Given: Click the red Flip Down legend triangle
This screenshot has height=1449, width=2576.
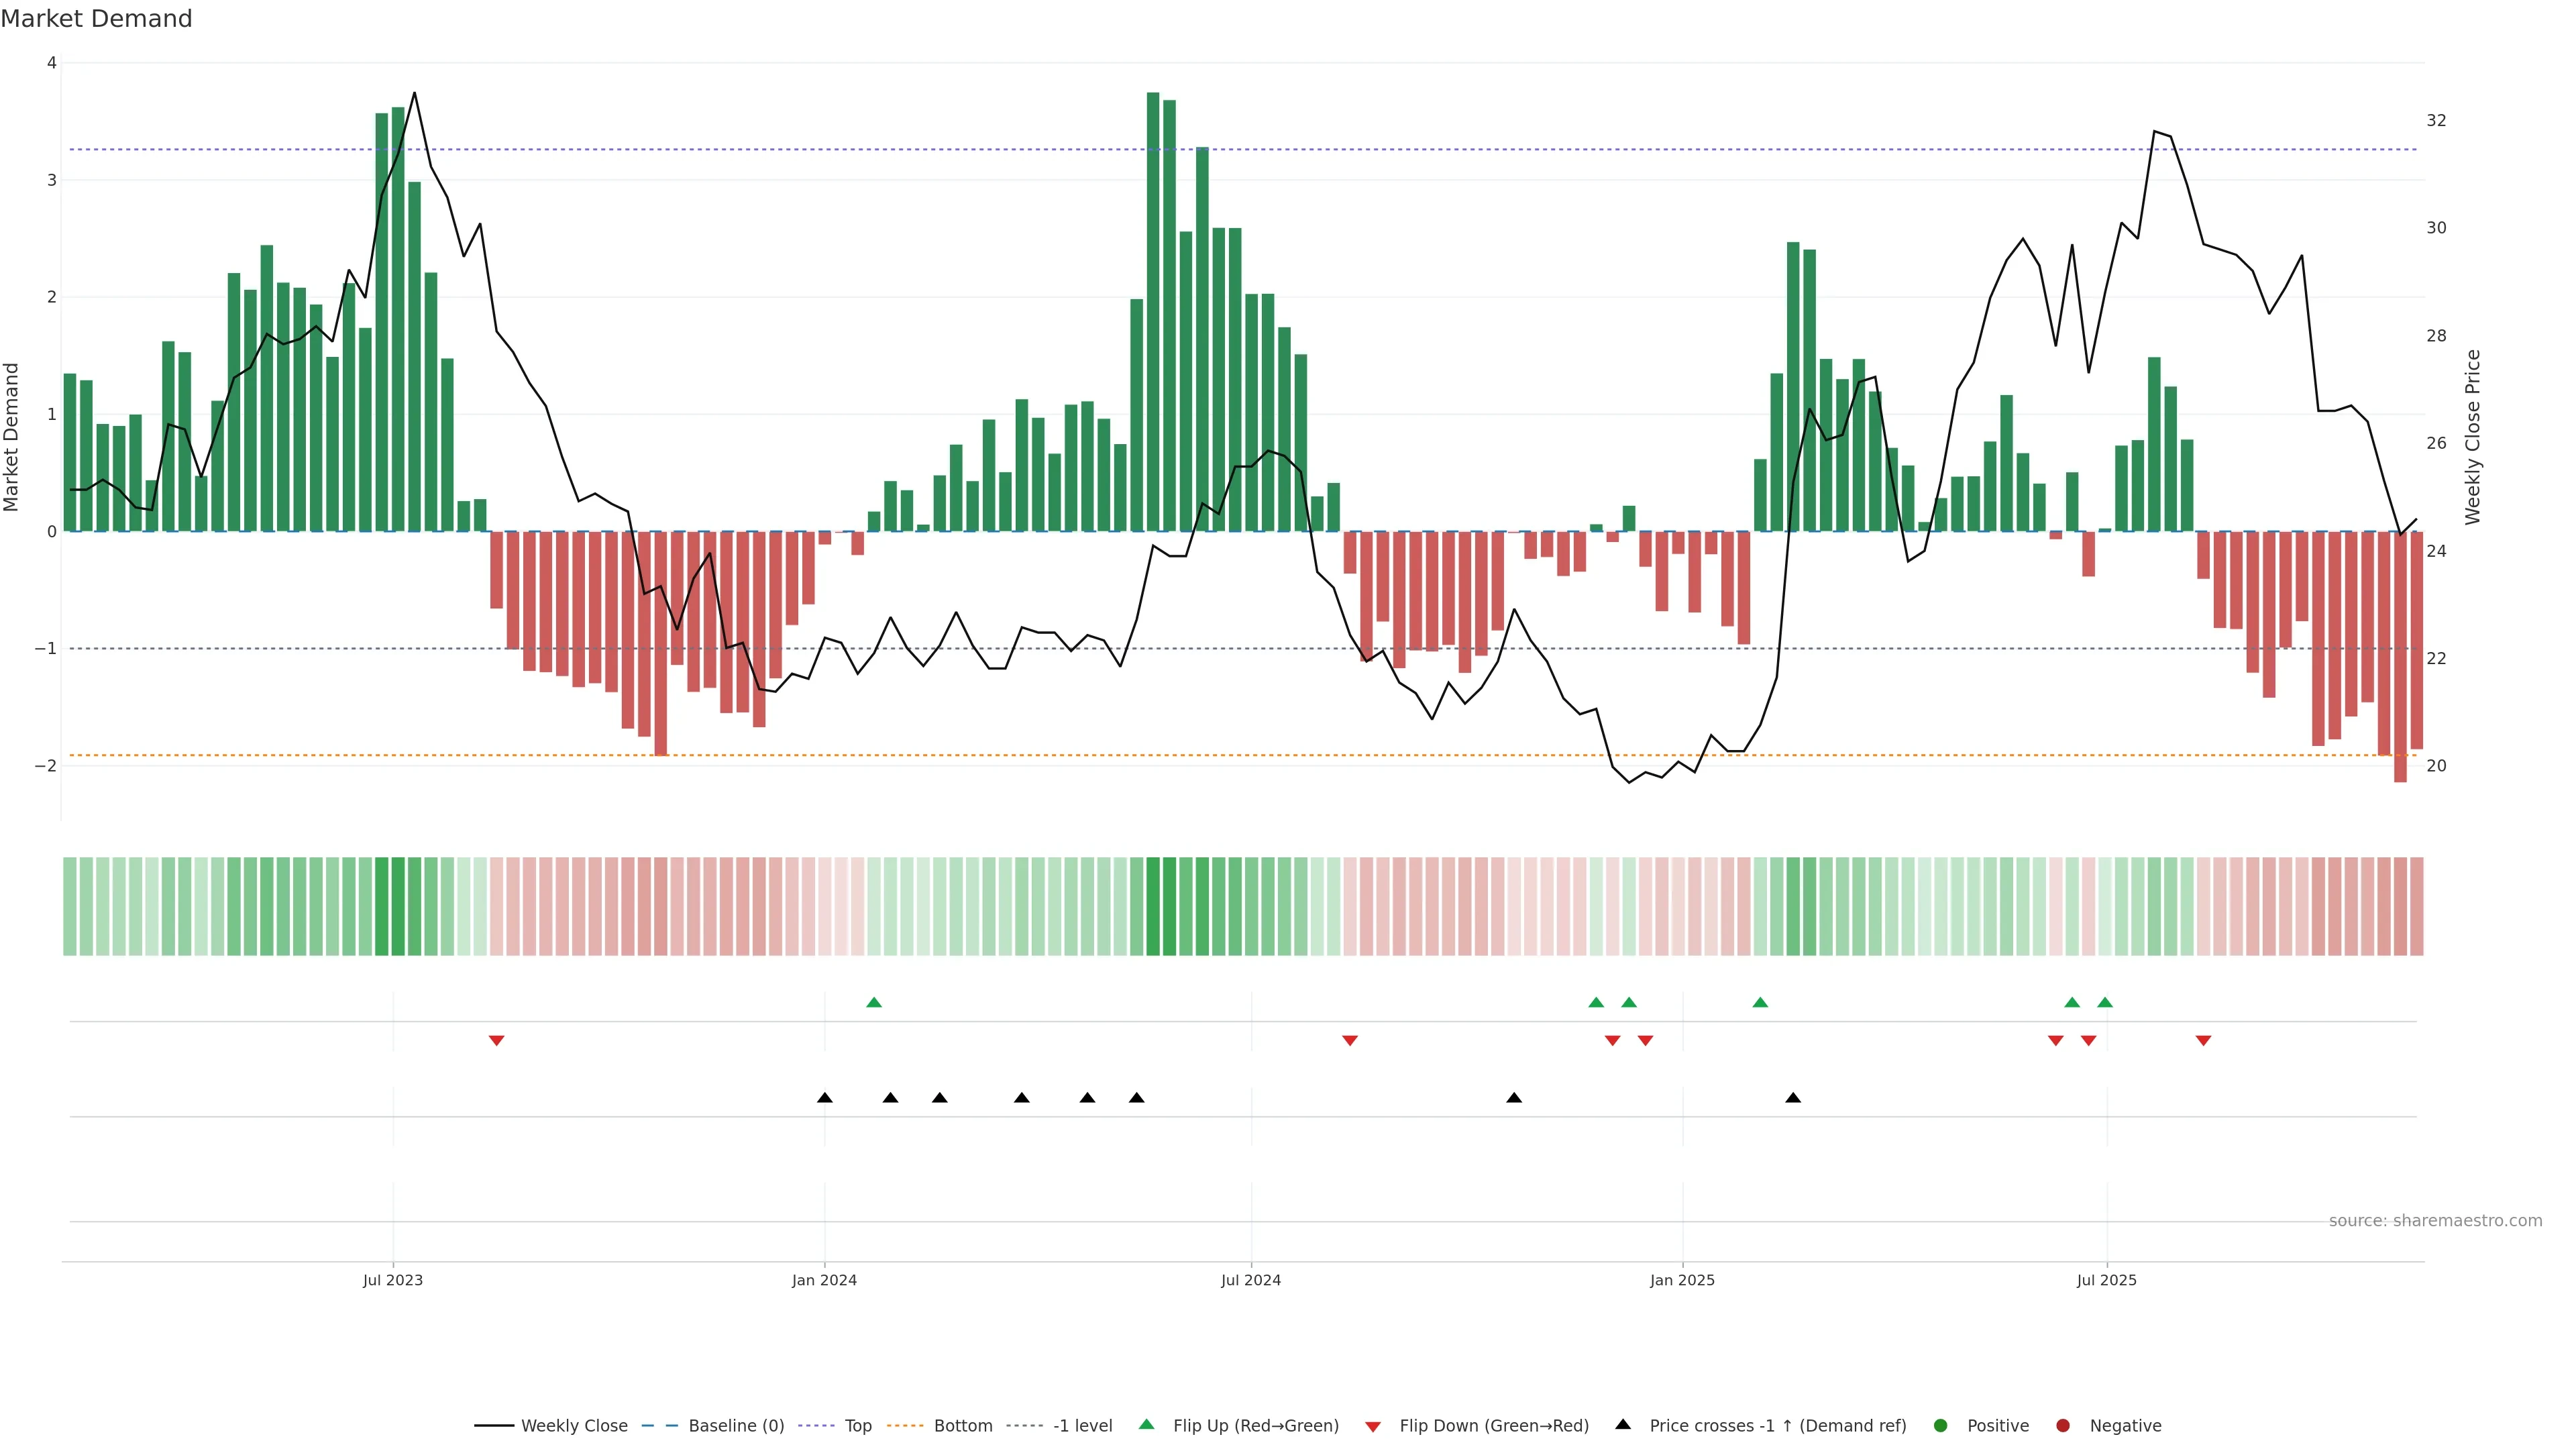Looking at the screenshot, I should (1373, 1426).
